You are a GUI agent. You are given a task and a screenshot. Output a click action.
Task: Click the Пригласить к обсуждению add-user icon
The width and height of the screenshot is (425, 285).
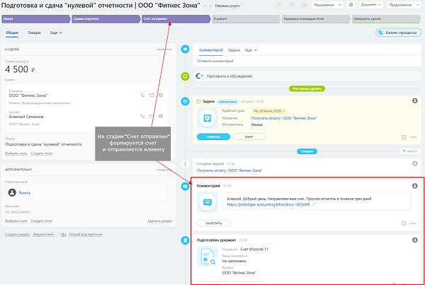pos(200,76)
